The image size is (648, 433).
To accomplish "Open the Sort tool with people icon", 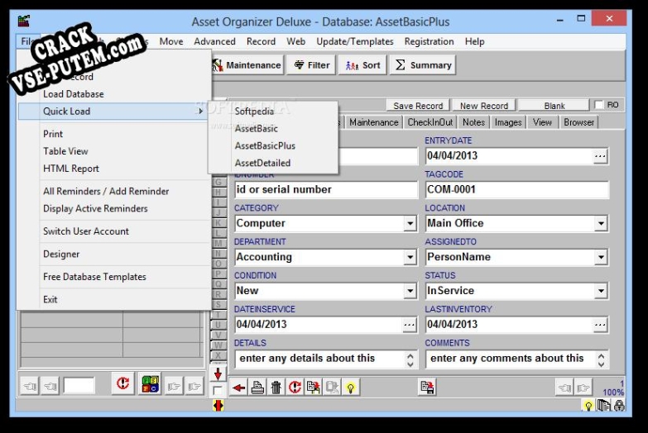I will [x=362, y=64].
